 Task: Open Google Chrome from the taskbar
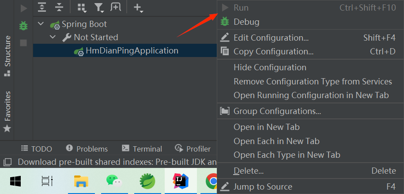pyautogui.click(x=212, y=181)
